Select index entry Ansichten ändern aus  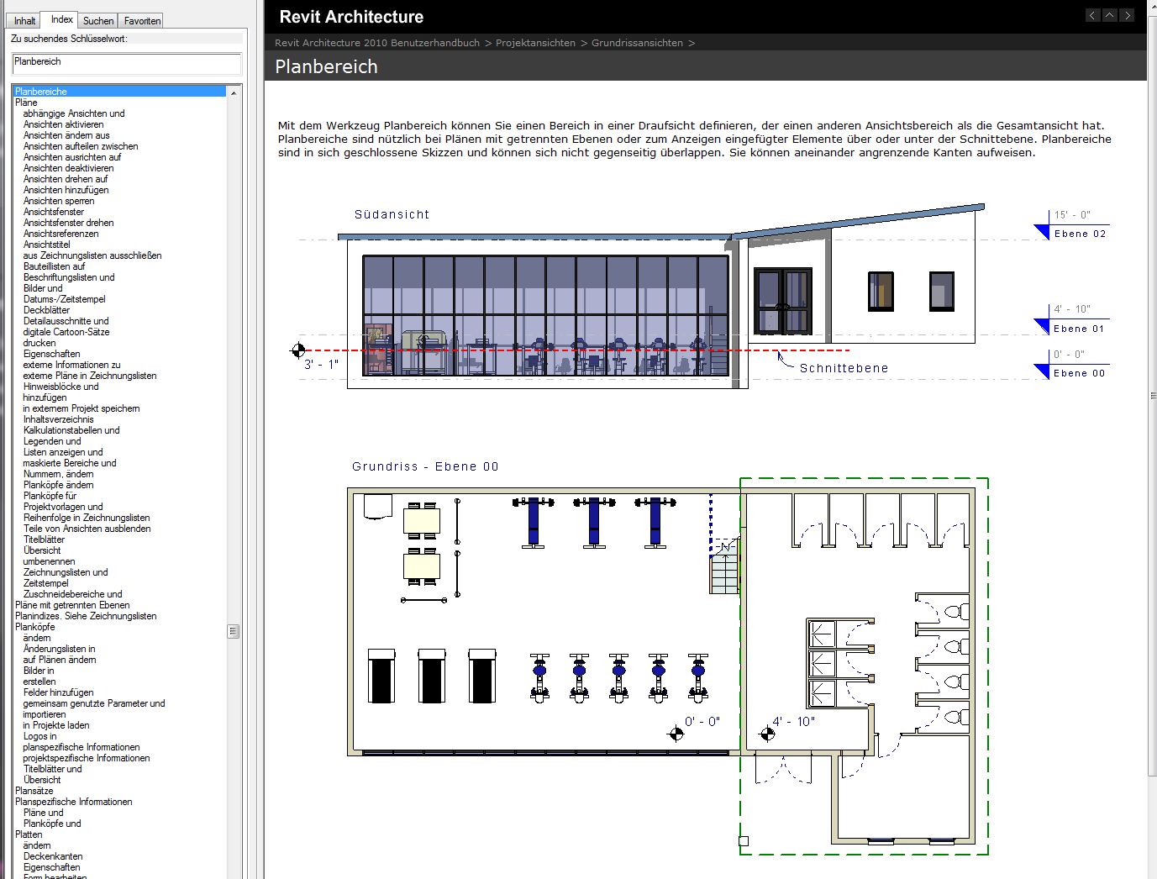tap(66, 135)
